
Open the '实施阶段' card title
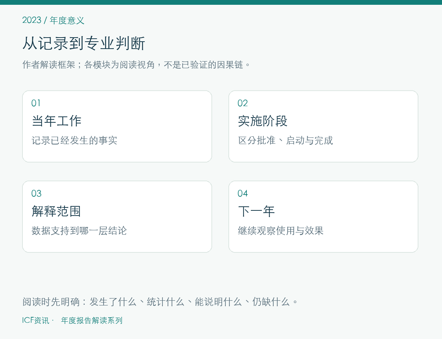tap(263, 121)
